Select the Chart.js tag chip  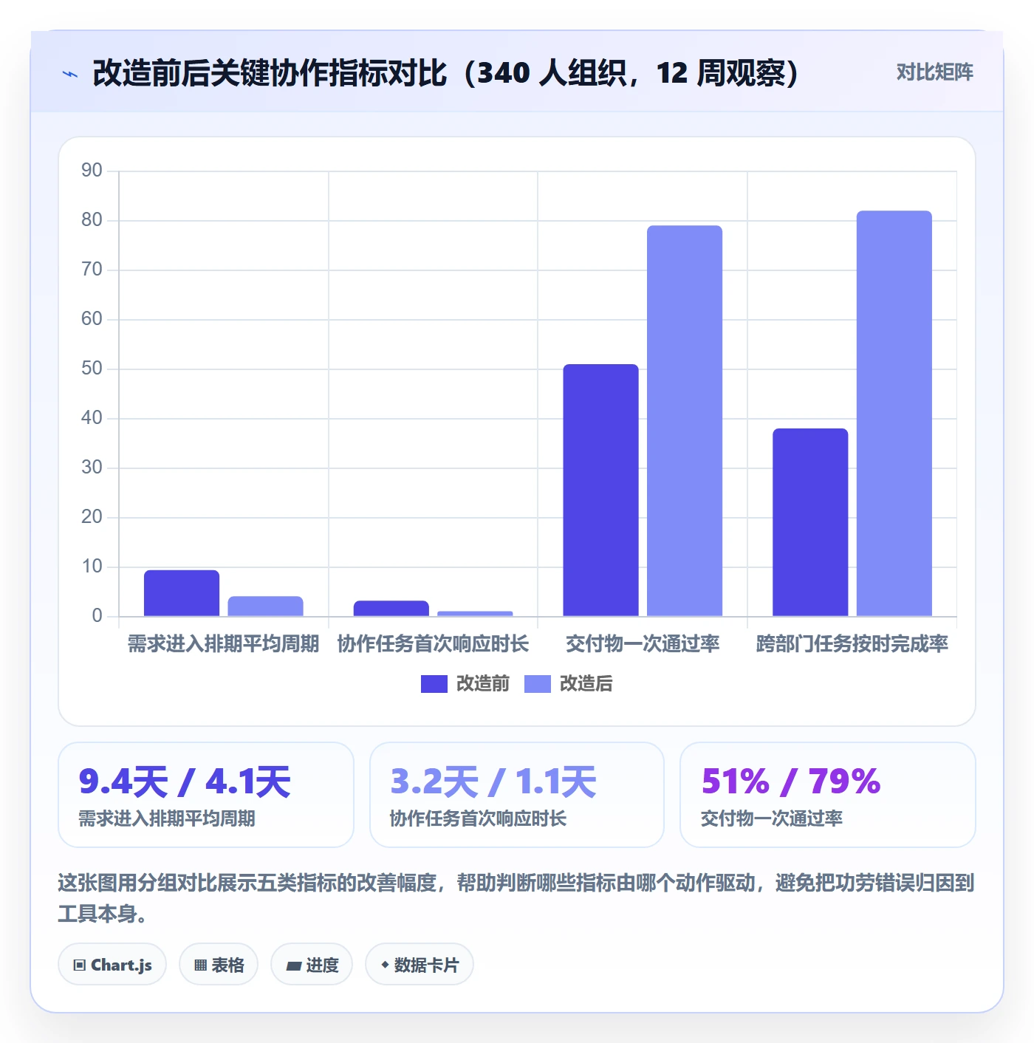112,965
